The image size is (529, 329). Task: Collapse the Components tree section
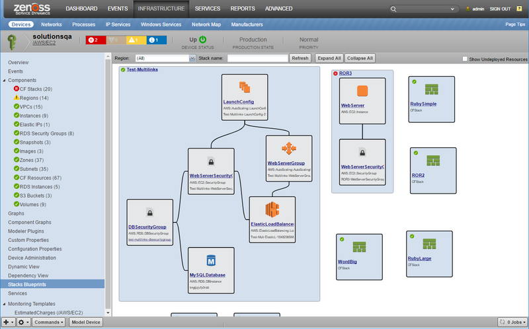tap(5, 80)
